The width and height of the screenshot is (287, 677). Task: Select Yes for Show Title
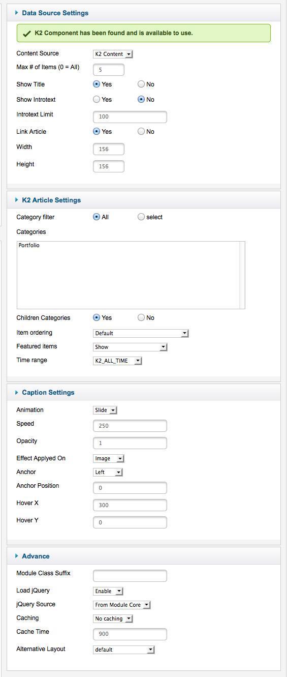[97, 84]
